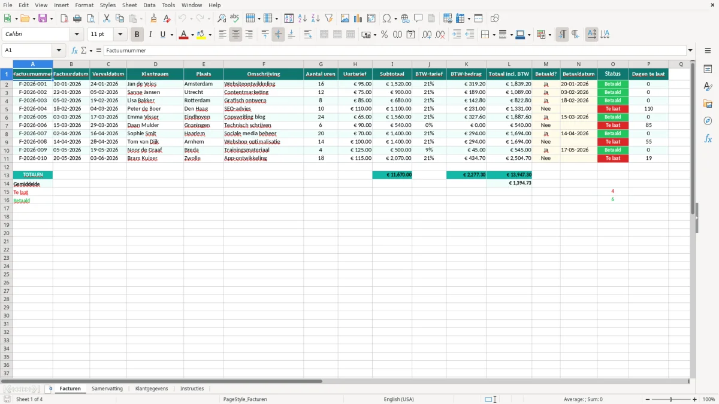Image resolution: width=719 pixels, height=404 pixels.
Task: Open Headers and Footers
Action: [431, 19]
